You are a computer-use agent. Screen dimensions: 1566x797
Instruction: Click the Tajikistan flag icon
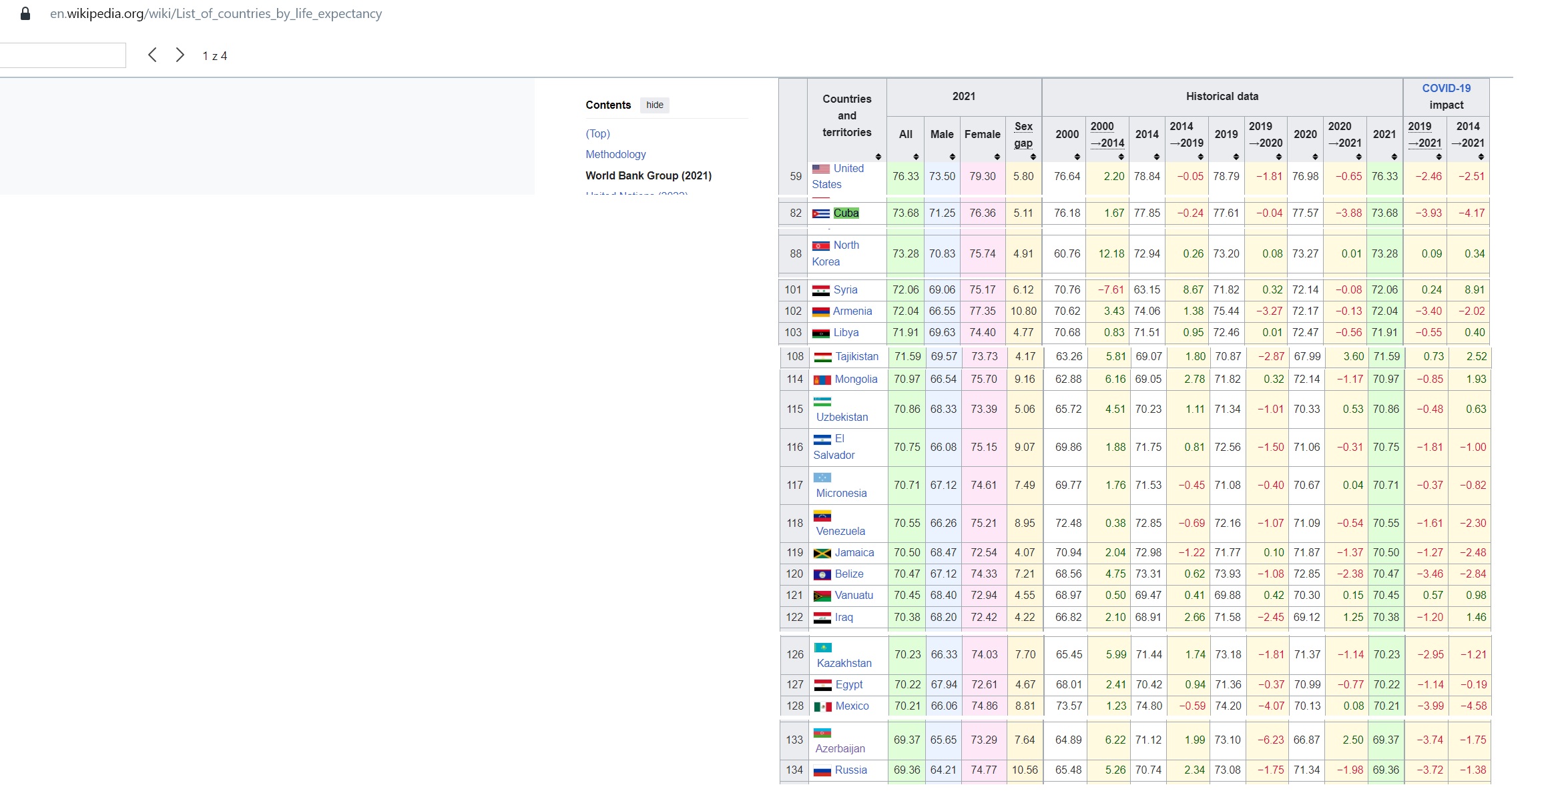click(823, 357)
